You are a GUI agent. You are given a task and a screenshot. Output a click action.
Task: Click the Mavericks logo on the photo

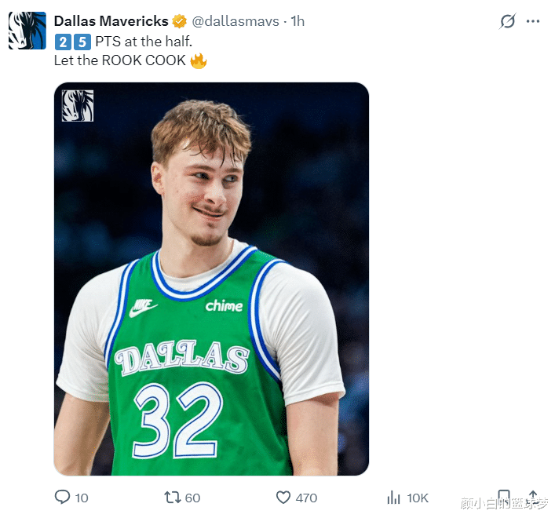(78, 106)
